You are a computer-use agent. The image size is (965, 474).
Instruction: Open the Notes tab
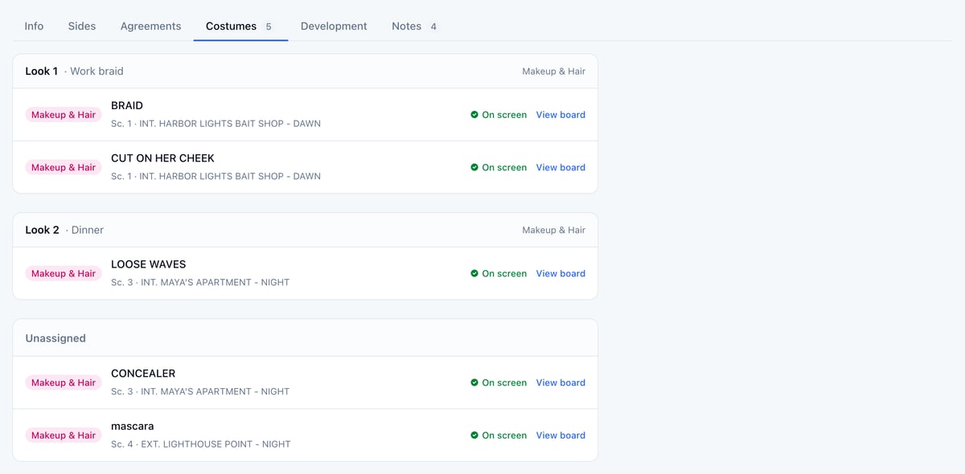(x=416, y=26)
